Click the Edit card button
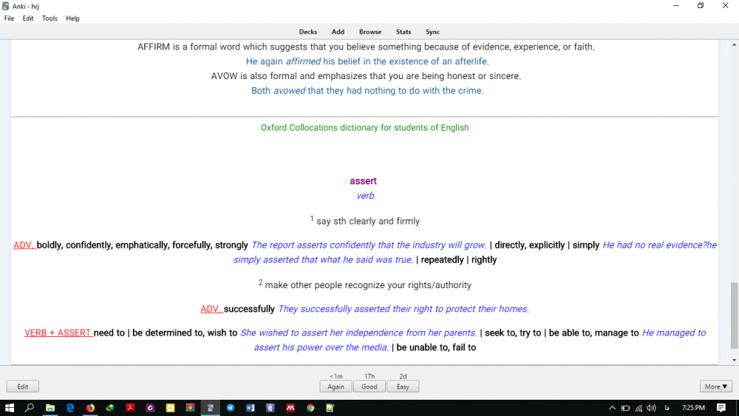The width and height of the screenshot is (739, 416). [x=23, y=386]
